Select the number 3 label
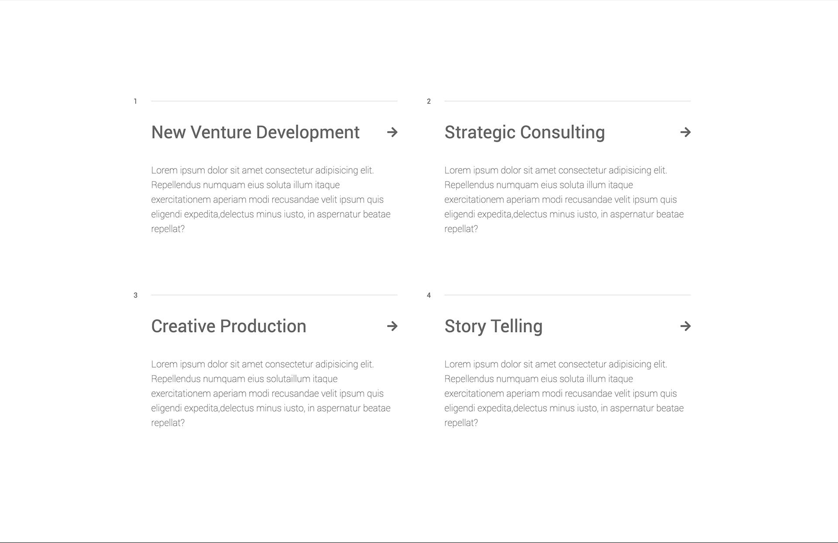The image size is (838, 543). pos(135,295)
